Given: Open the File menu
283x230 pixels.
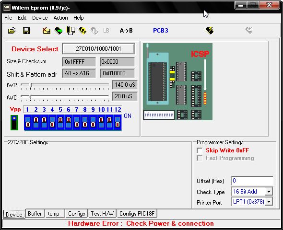Looking at the screenshot, I should coord(8,18).
